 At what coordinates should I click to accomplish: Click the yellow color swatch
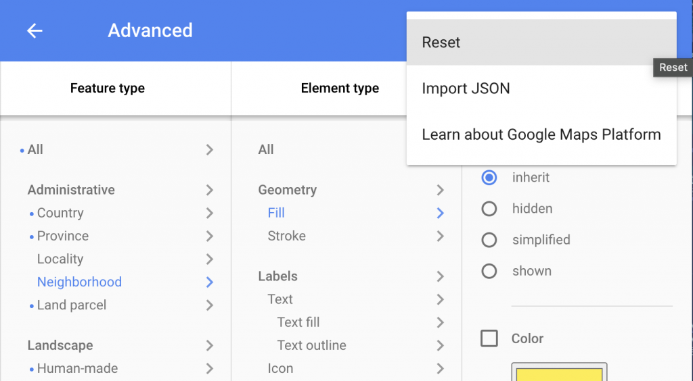[559, 374]
